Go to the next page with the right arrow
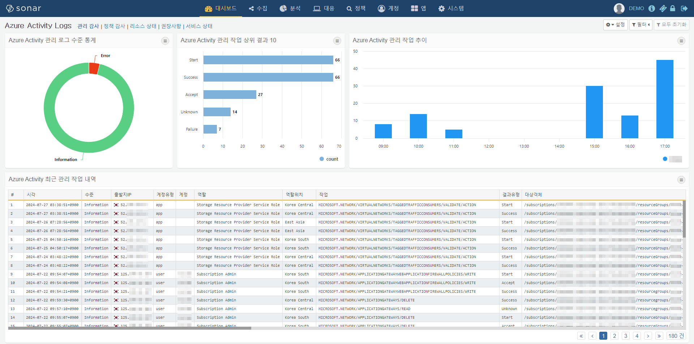 click(648, 336)
